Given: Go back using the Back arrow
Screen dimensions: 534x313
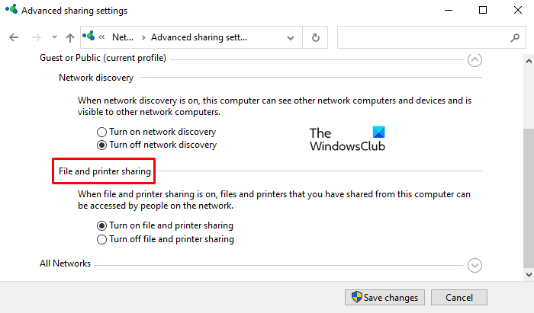Looking at the screenshot, I should [x=14, y=37].
